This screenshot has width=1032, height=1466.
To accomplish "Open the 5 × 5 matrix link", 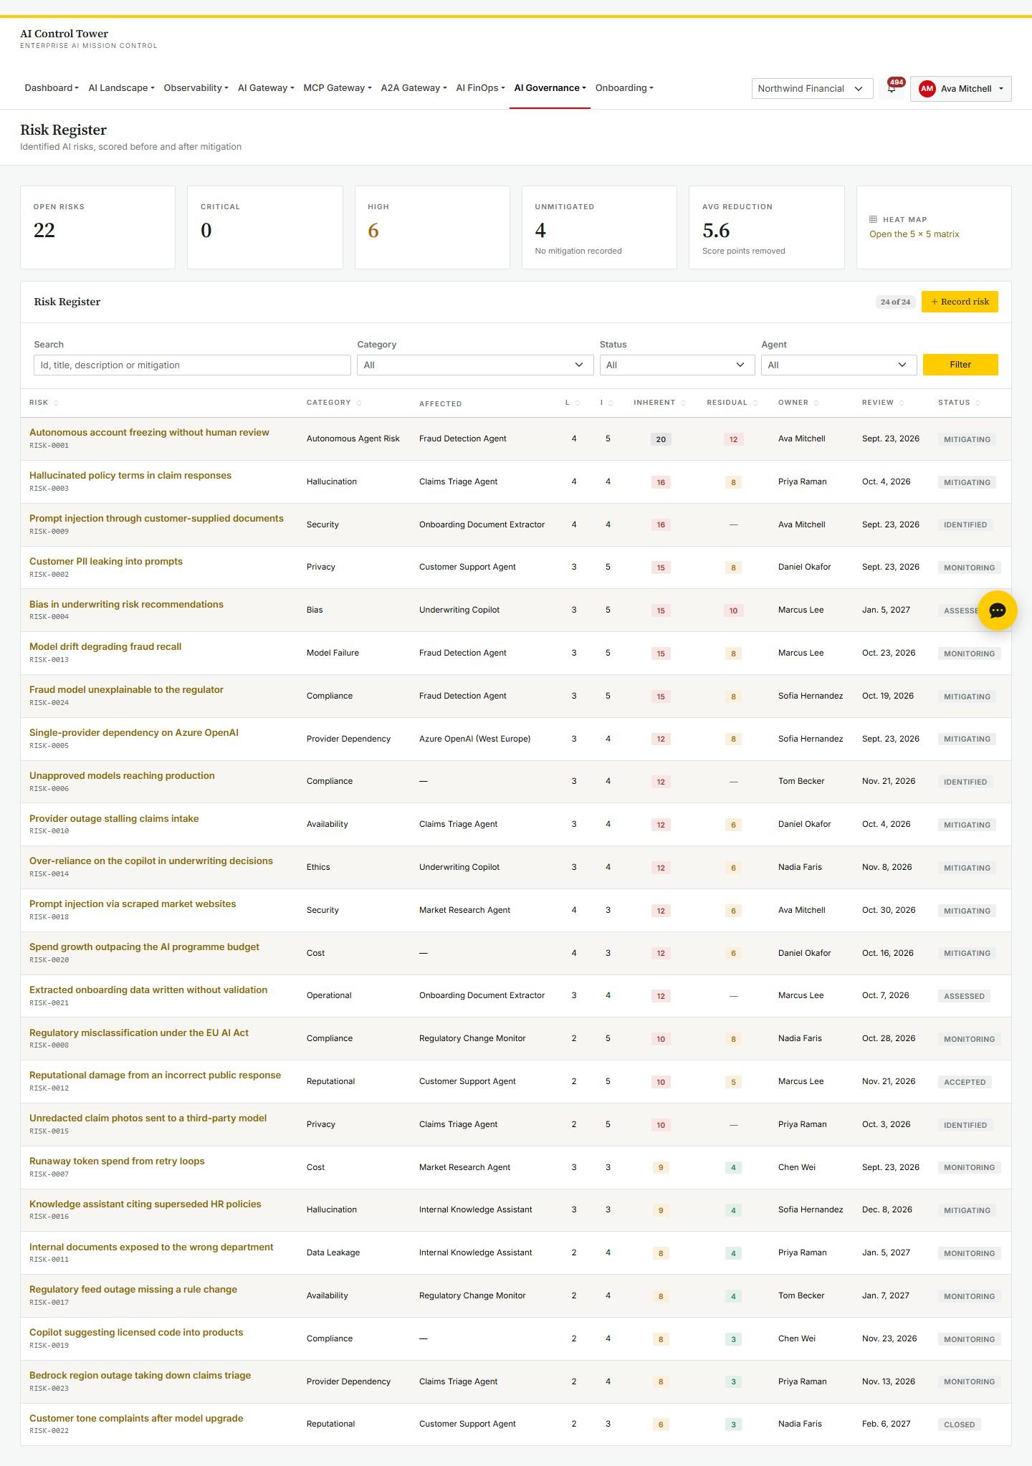I will click(914, 234).
